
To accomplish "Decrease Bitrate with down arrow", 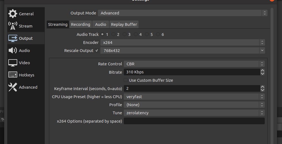I will coord(263,73).
